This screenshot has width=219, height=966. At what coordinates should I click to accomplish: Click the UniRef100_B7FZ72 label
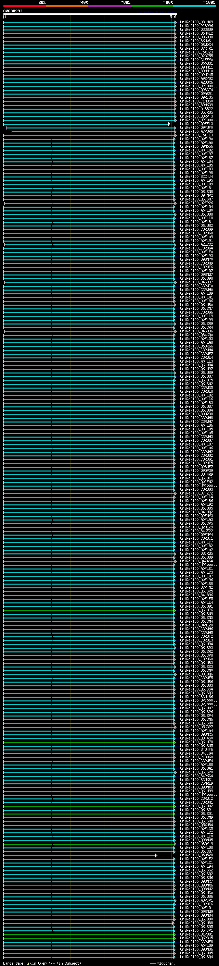click(x=196, y=493)
